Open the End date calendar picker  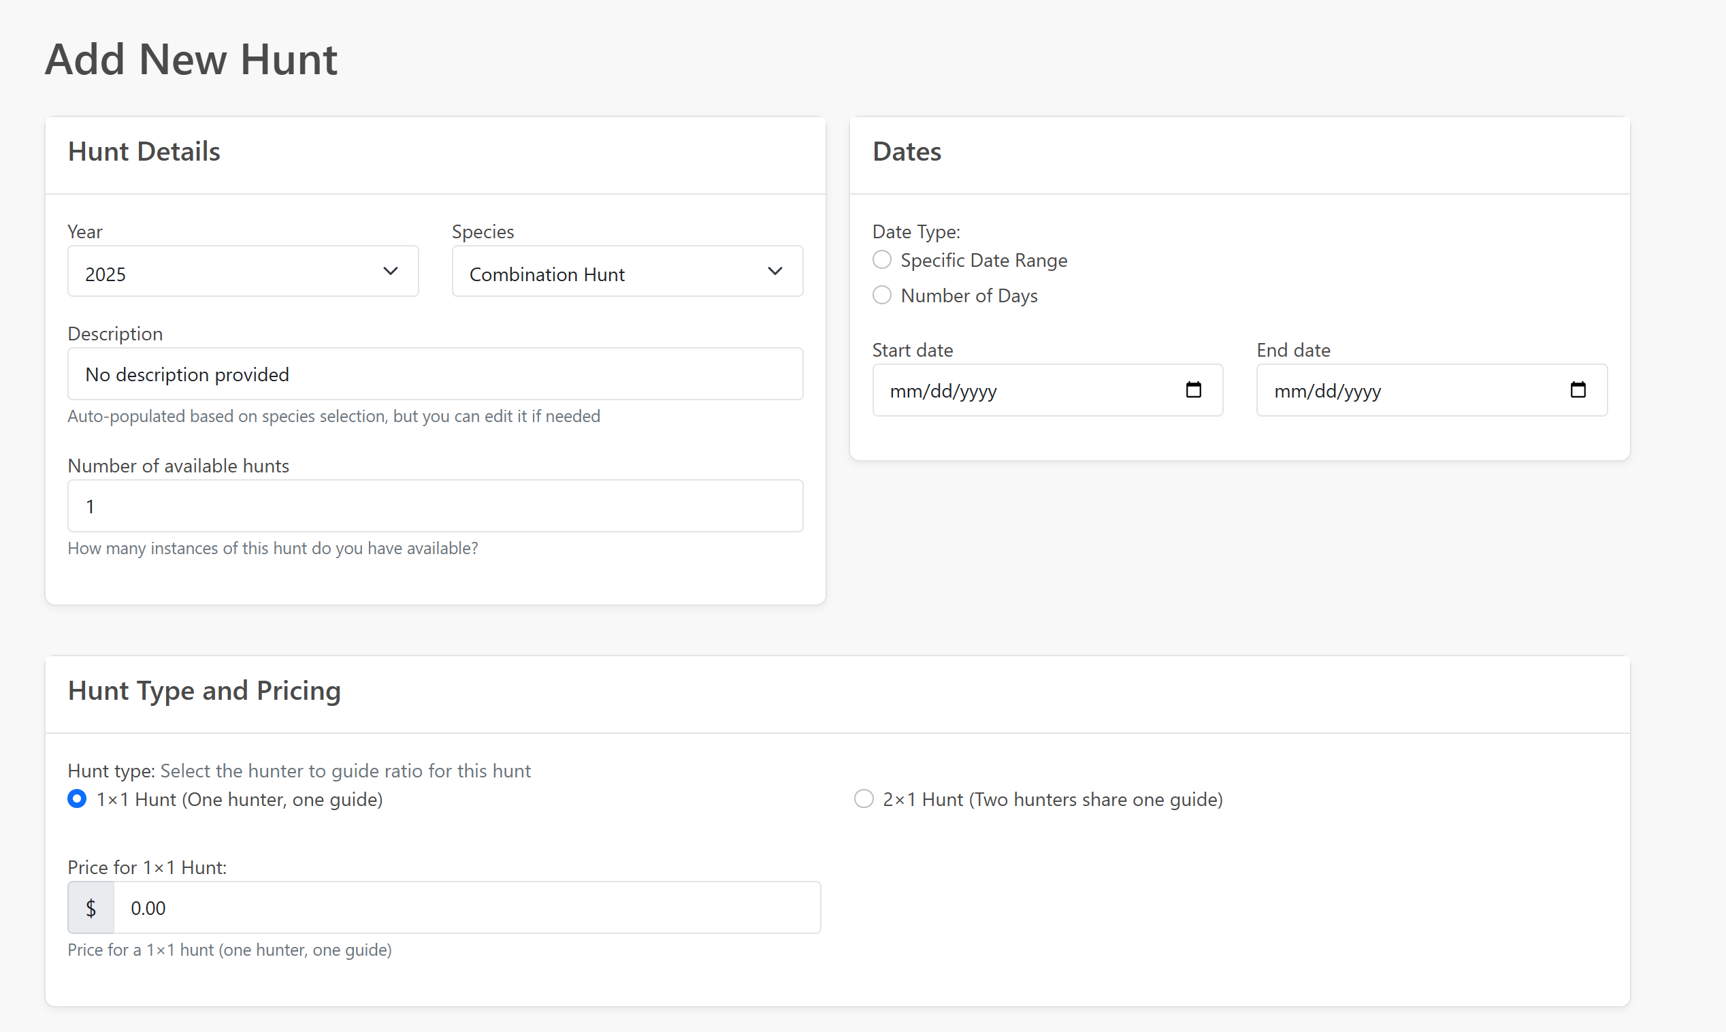(x=1578, y=390)
